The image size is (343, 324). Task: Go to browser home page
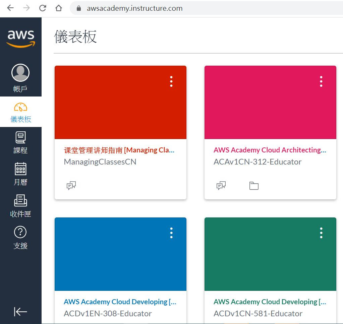click(x=58, y=8)
